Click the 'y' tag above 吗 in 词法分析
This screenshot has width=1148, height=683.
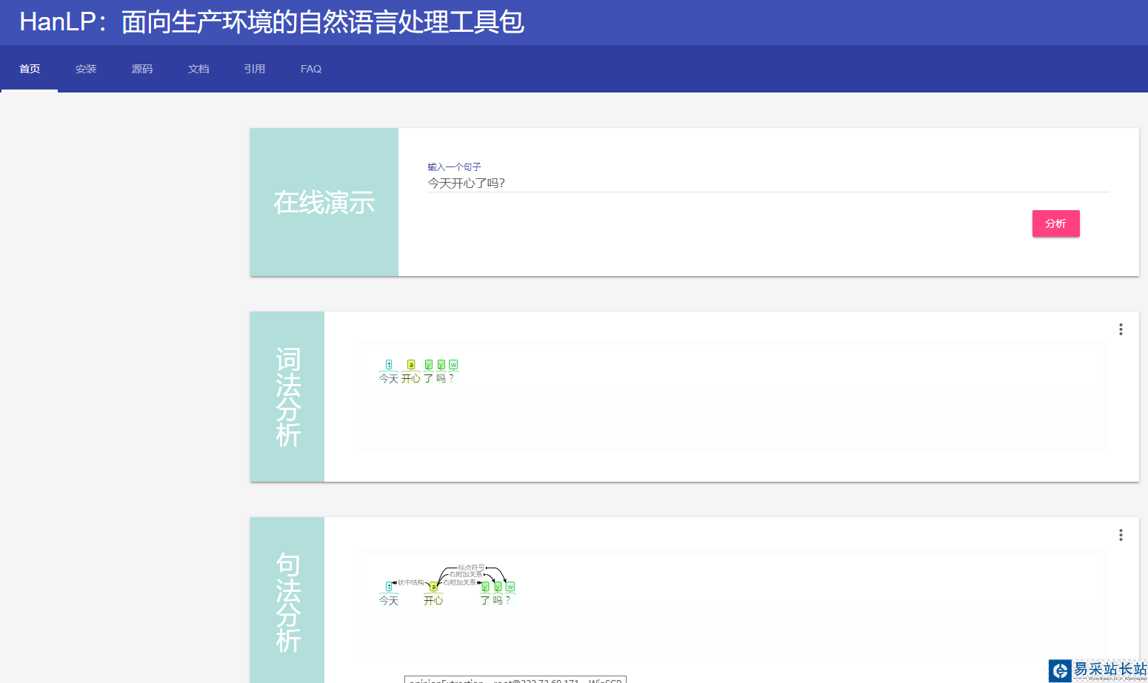point(441,364)
